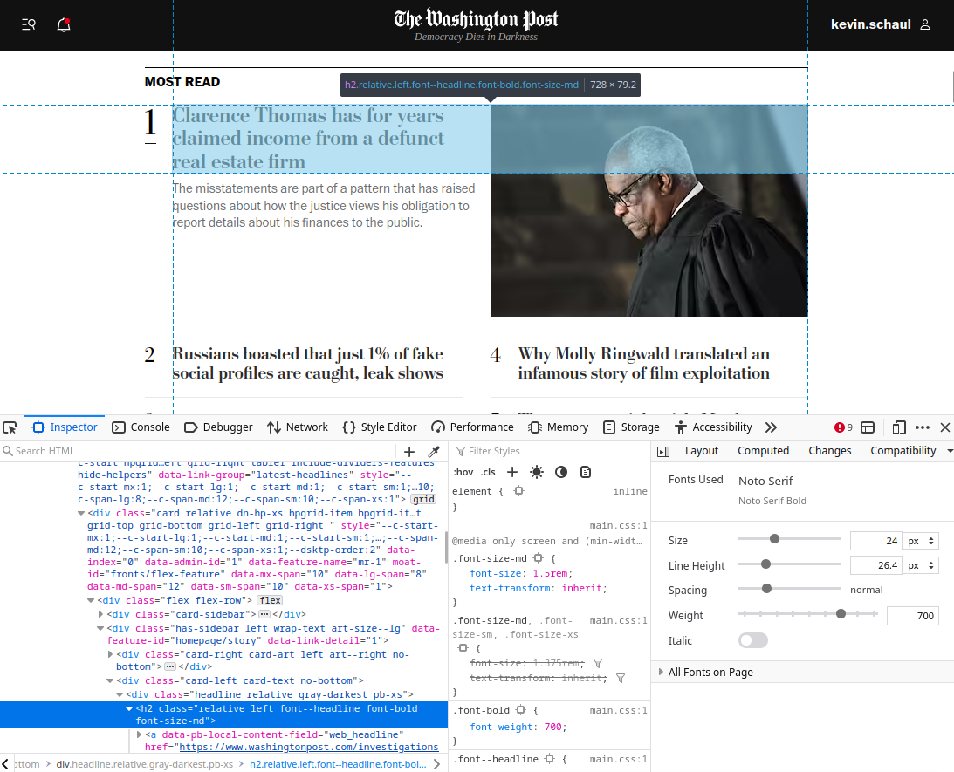Viewport: 954px width, 772px height.
Task: Filter rules containing overridden text-transform property
Action: point(621,678)
